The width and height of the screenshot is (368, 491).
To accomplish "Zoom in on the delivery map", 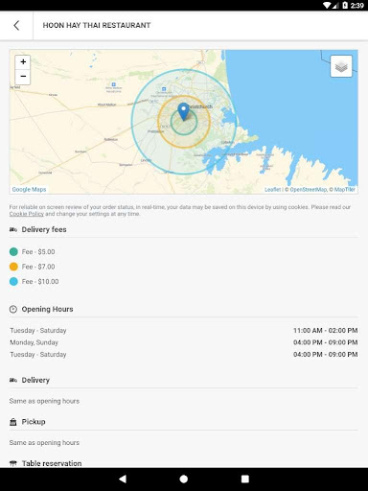I will [x=23, y=61].
